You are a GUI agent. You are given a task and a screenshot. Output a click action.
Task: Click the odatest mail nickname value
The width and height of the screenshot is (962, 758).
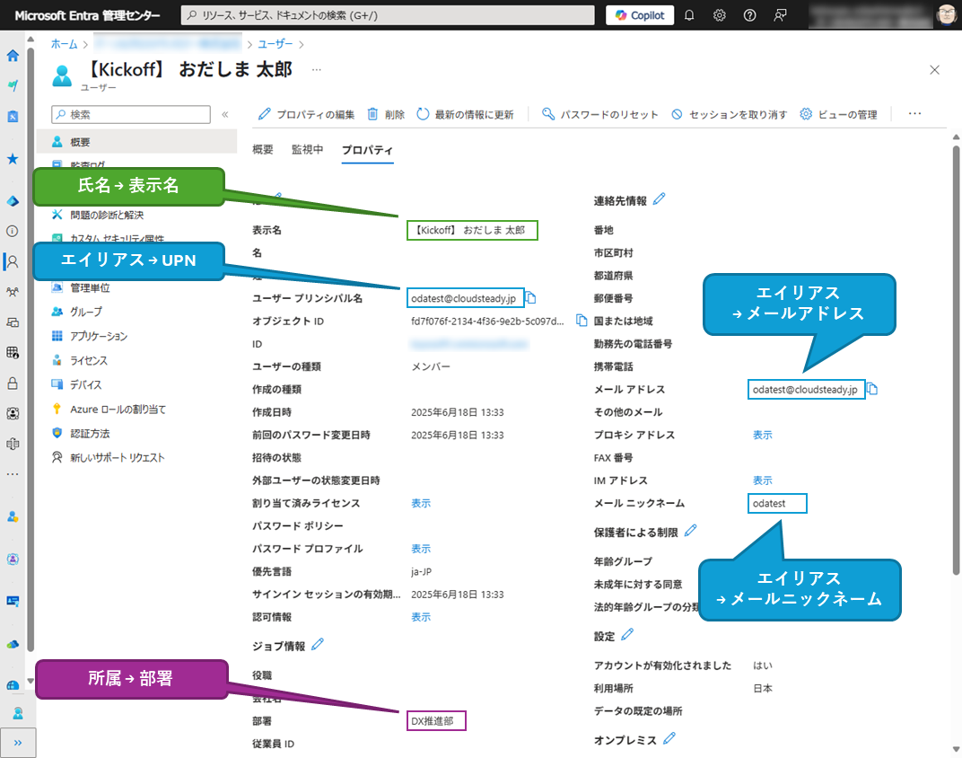[x=769, y=503]
